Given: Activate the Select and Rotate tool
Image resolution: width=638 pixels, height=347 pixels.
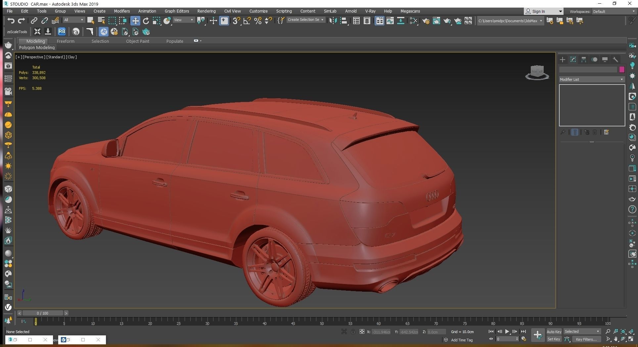Looking at the screenshot, I should pyautogui.click(x=146, y=21).
